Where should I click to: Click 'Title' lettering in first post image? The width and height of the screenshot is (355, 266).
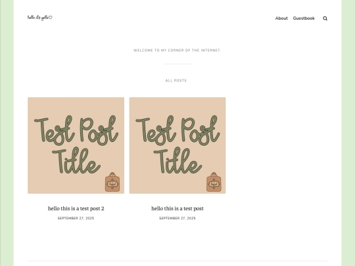pyautogui.click(x=76, y=161)
